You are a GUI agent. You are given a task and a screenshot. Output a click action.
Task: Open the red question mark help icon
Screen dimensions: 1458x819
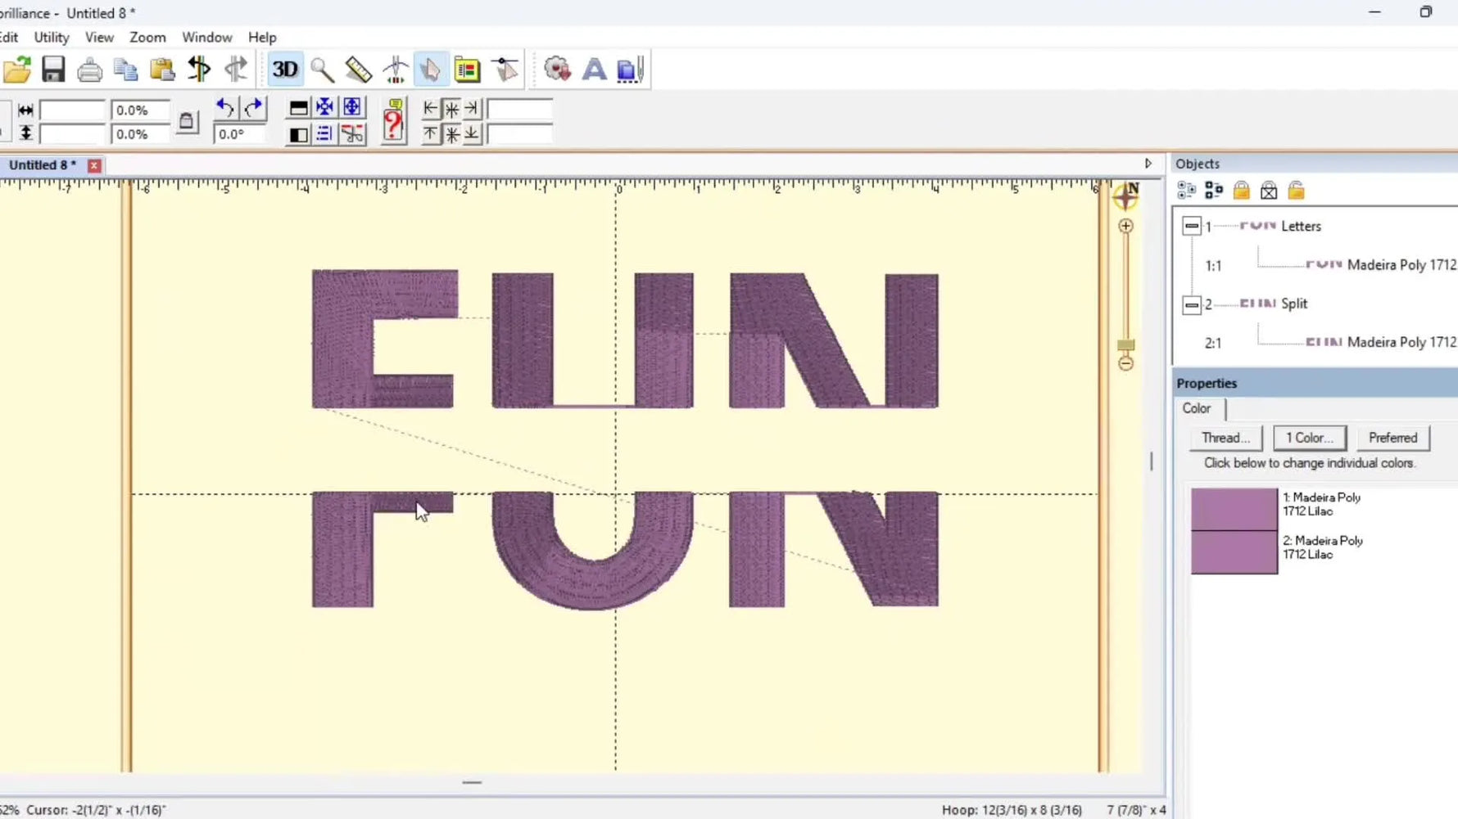[394, 121]
